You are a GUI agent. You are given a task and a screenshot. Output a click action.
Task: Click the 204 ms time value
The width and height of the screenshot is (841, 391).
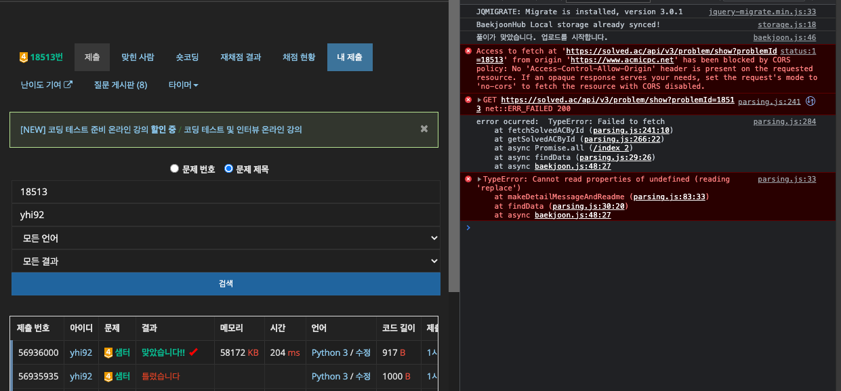click(x=285, y=352)
